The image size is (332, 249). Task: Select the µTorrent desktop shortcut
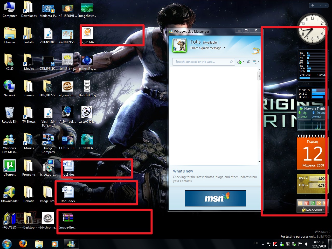(x=10, y=168)
